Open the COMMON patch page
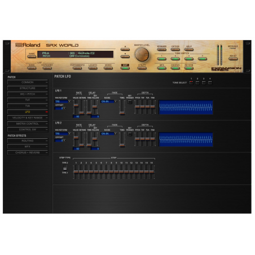 click(28, 82)
